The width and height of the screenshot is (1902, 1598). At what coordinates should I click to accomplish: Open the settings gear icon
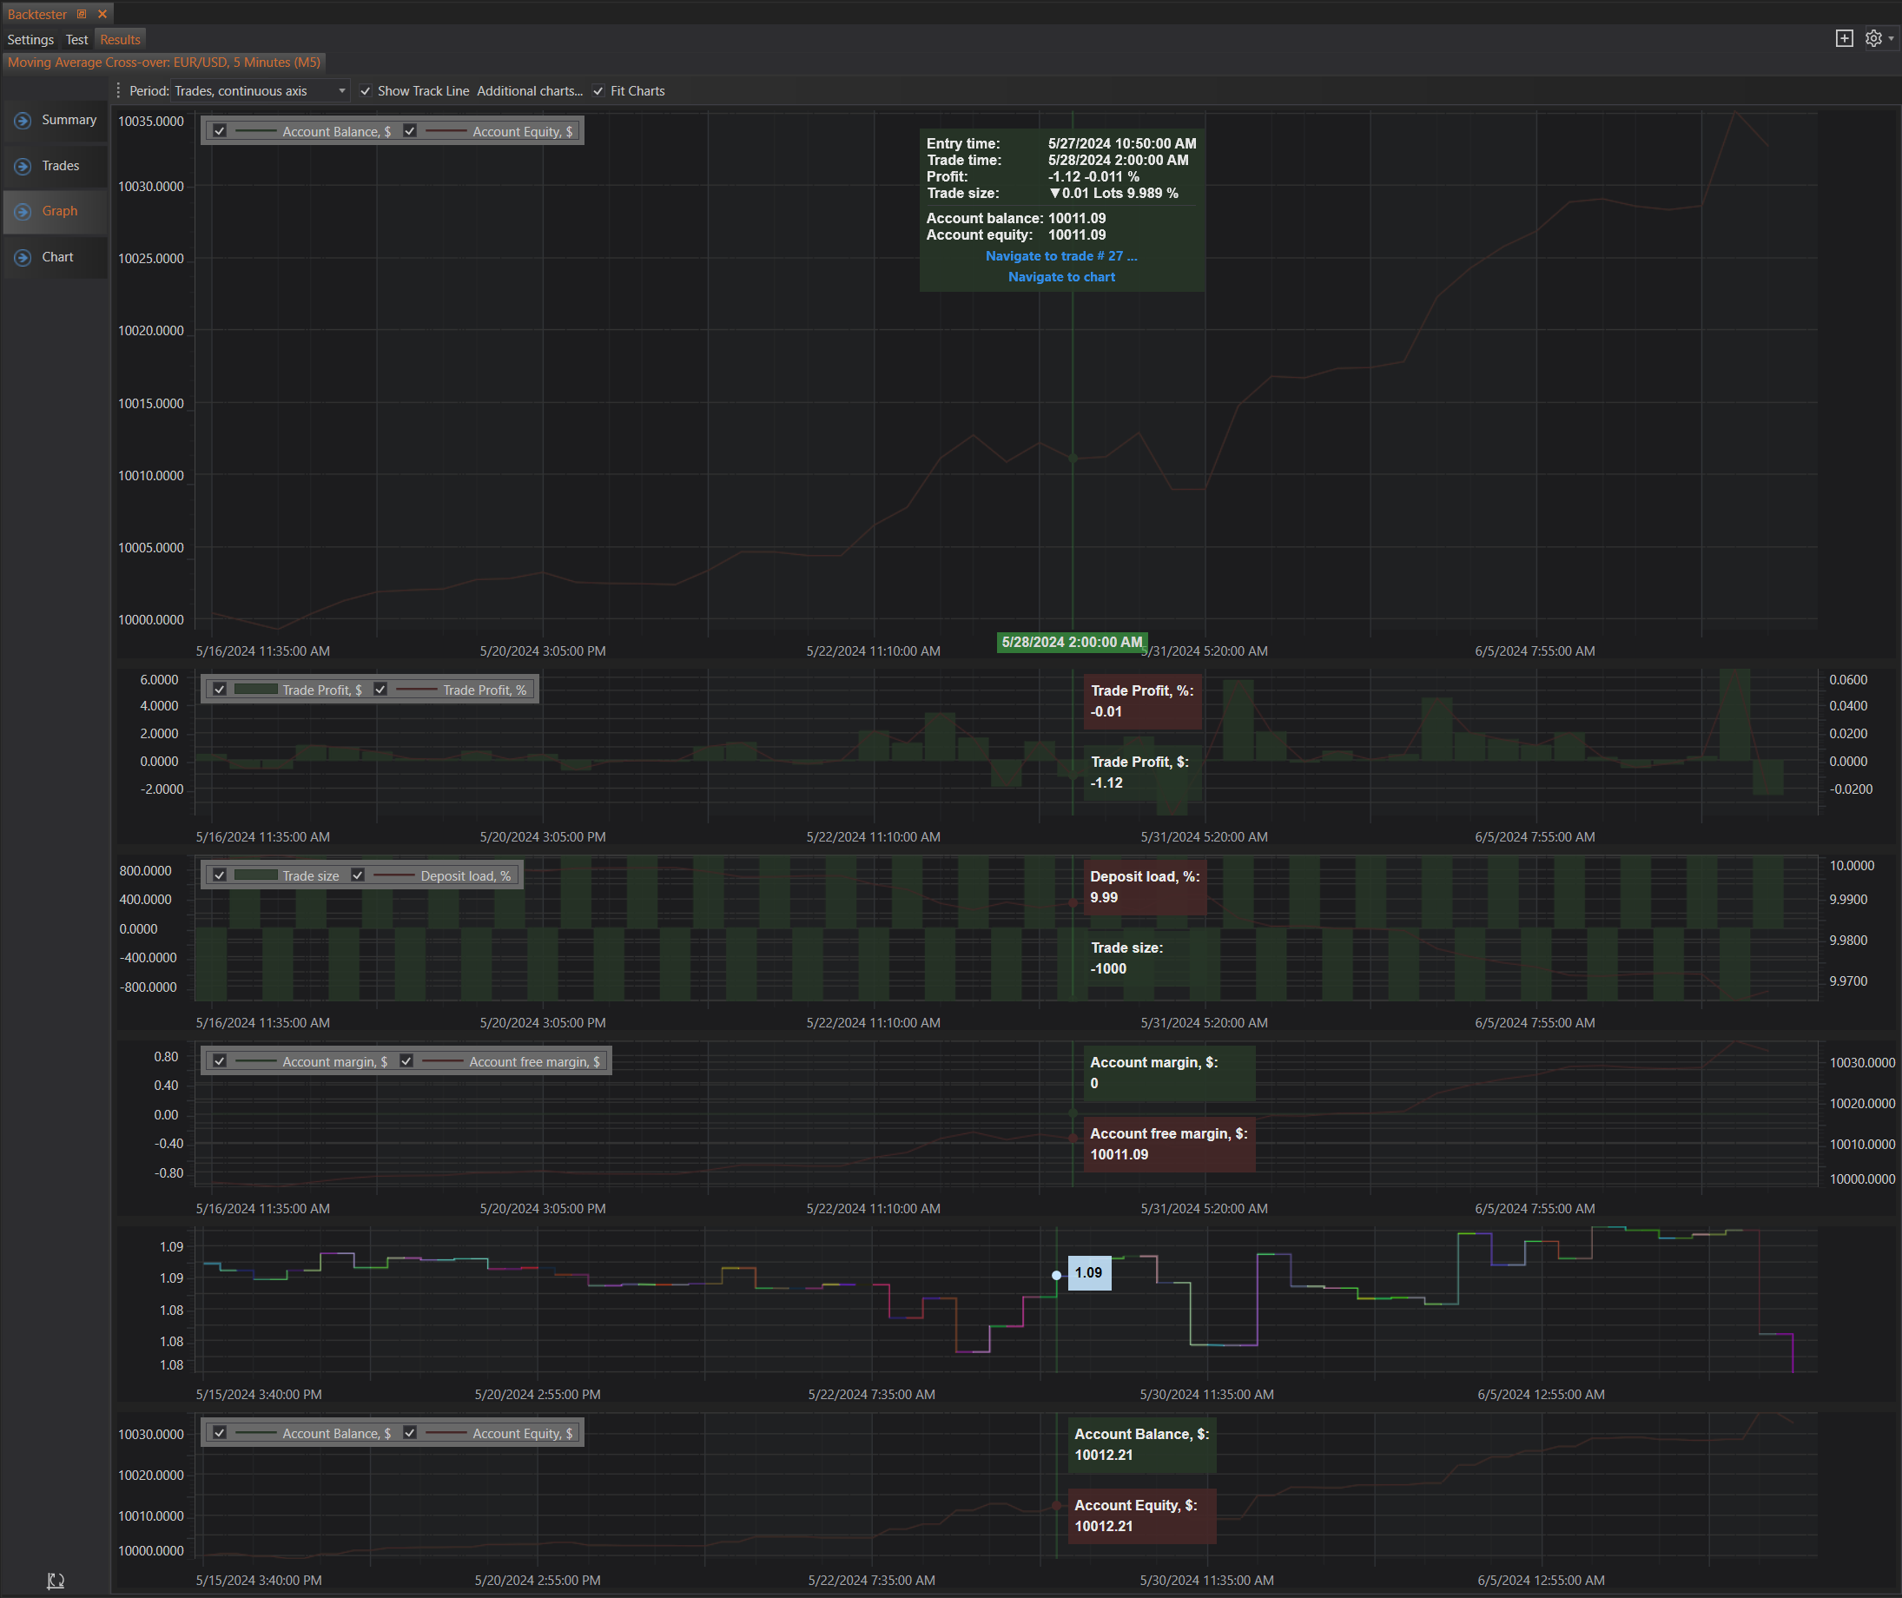point(1873,38)
